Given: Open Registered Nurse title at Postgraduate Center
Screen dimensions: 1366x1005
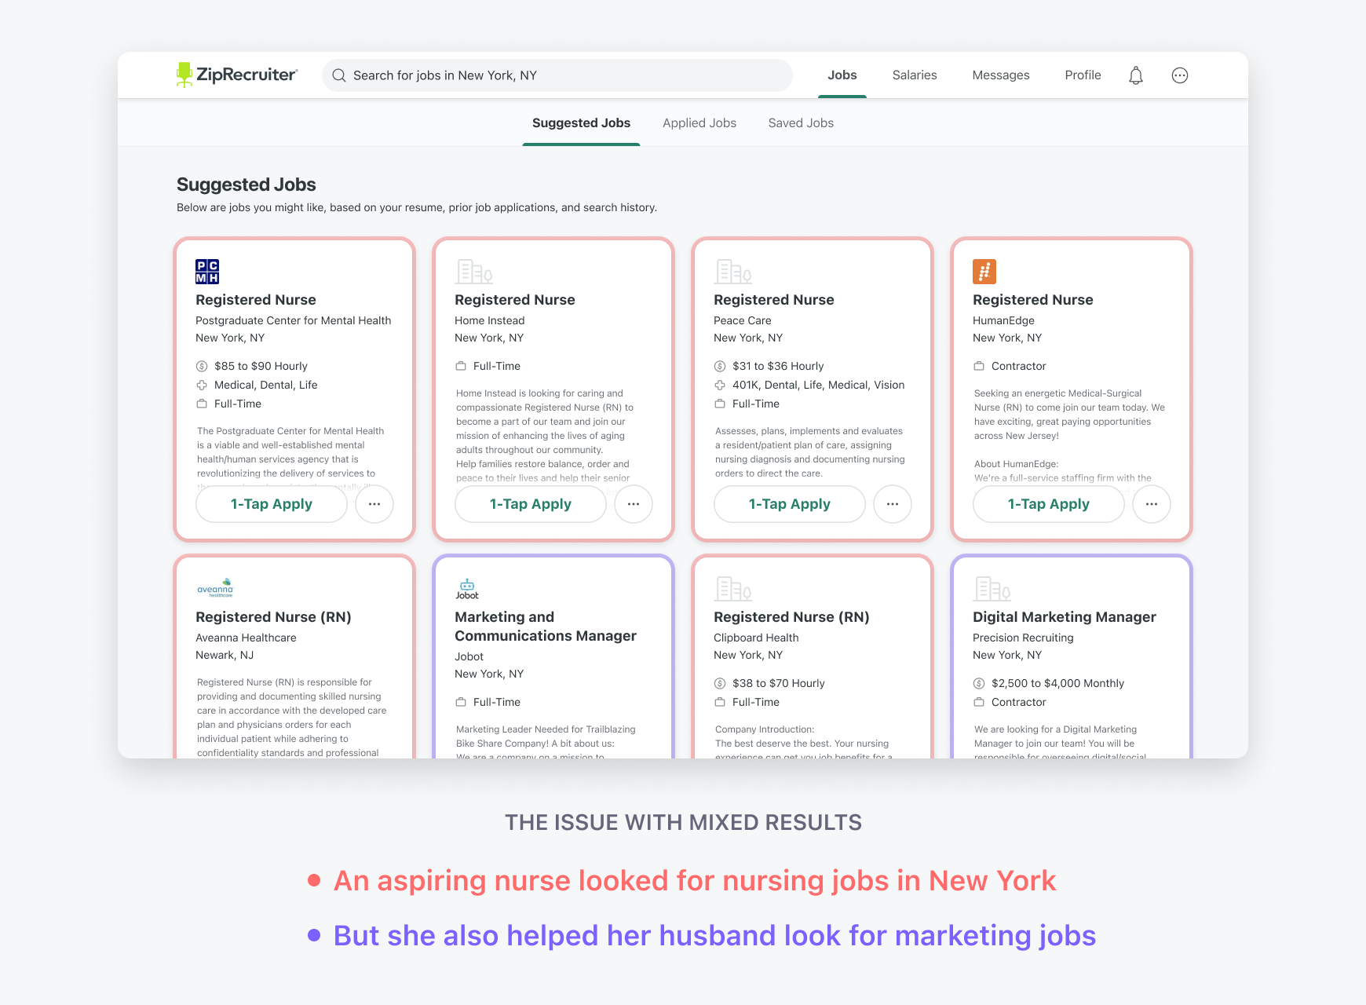Looking at the screenshot, I should pyautogui.click(x=256, y=300).
